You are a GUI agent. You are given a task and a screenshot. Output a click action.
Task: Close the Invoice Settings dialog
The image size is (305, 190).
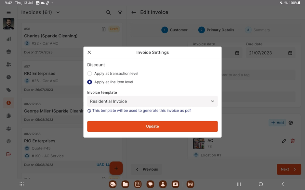pyautogui.click(x=89, y=52)
